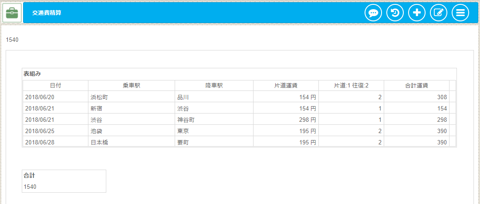
Task: Click the 日本橋 station cell in last row
Action: 131,142
